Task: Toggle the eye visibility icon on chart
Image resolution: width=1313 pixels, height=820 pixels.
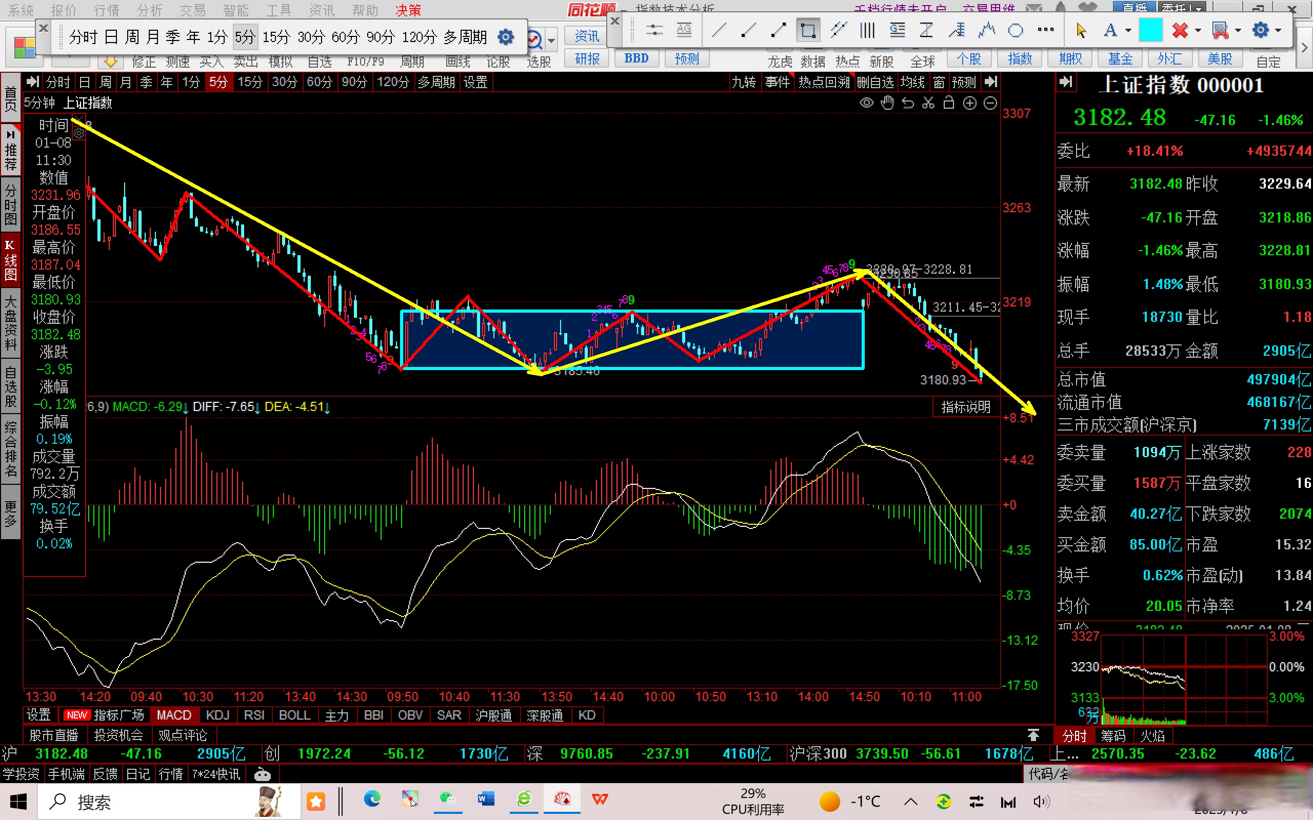Action: click(866, 103)
